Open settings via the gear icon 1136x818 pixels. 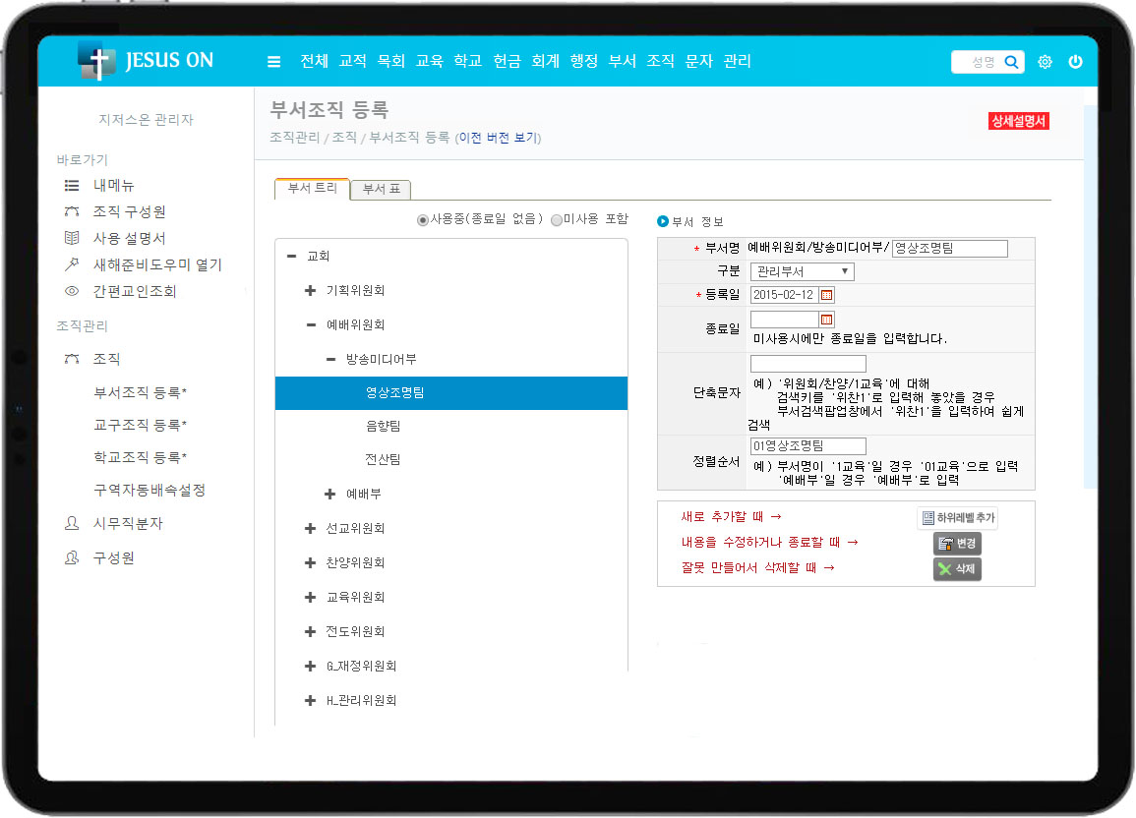pos(1045,62)
